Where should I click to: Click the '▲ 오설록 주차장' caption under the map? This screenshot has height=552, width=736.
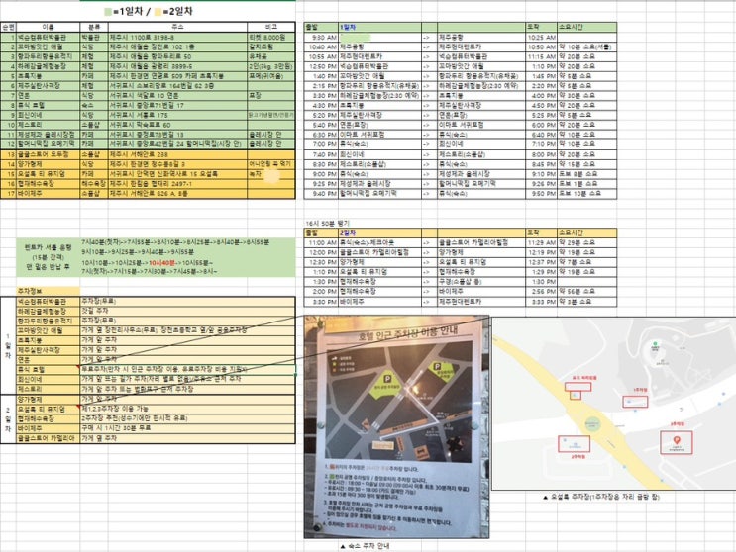pos(601,497)
